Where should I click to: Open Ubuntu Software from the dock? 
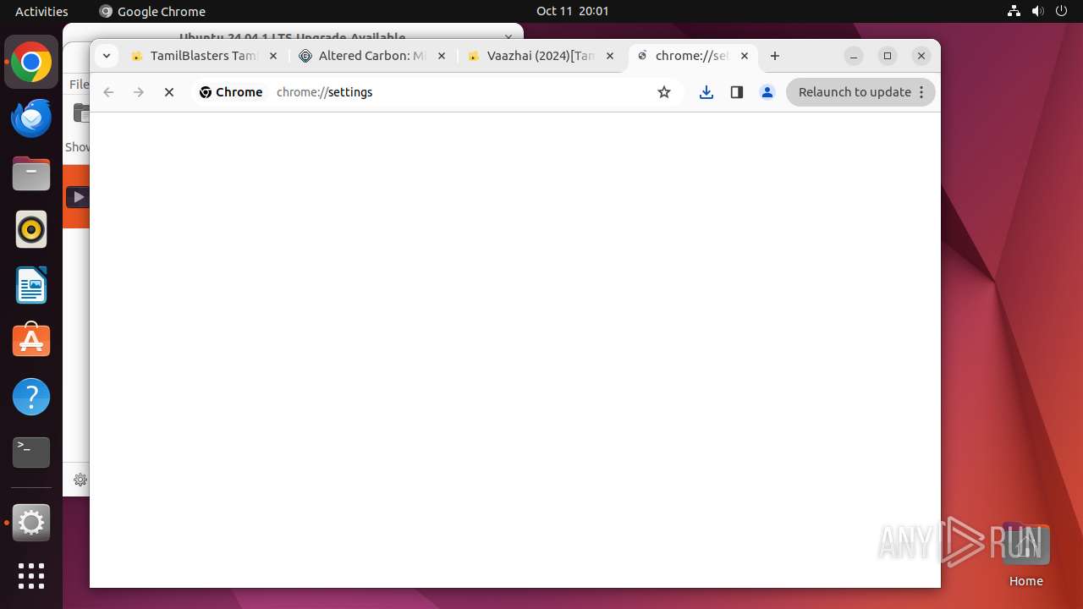tap(31, 341)
